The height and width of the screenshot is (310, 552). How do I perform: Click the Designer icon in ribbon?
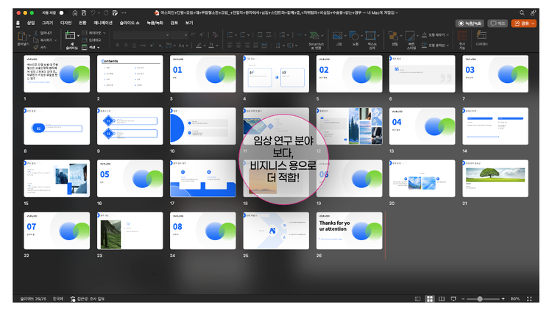[x=481, y=35]
